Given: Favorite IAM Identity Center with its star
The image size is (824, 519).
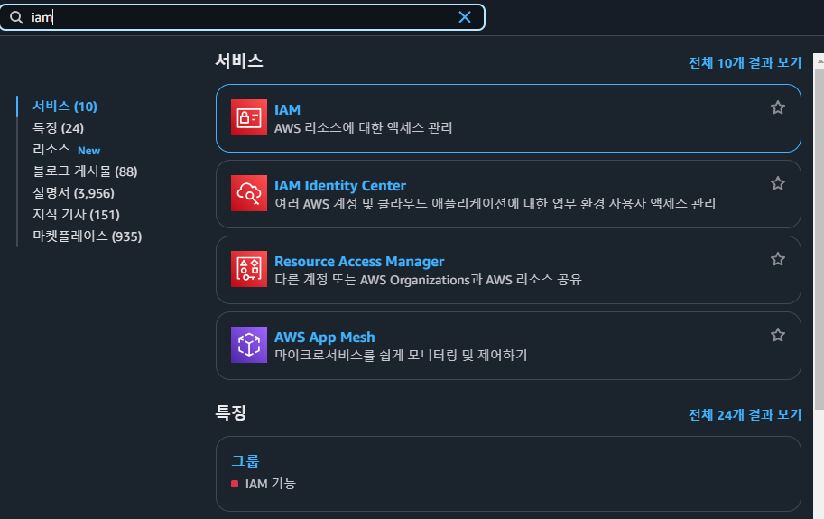Looking at the screenshot, I should click(x=778, y=183).
